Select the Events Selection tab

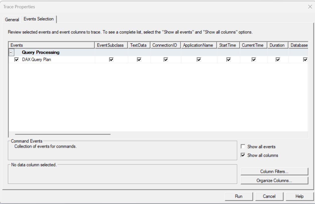tap(39, 19)
